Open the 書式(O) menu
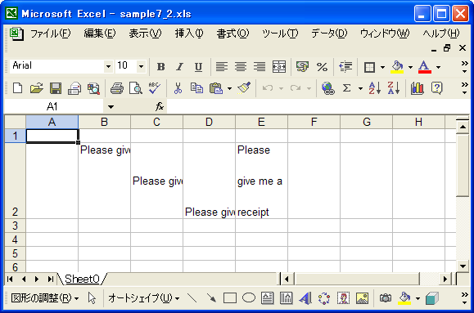Viewport: 474px width, 313px height. 232,34
